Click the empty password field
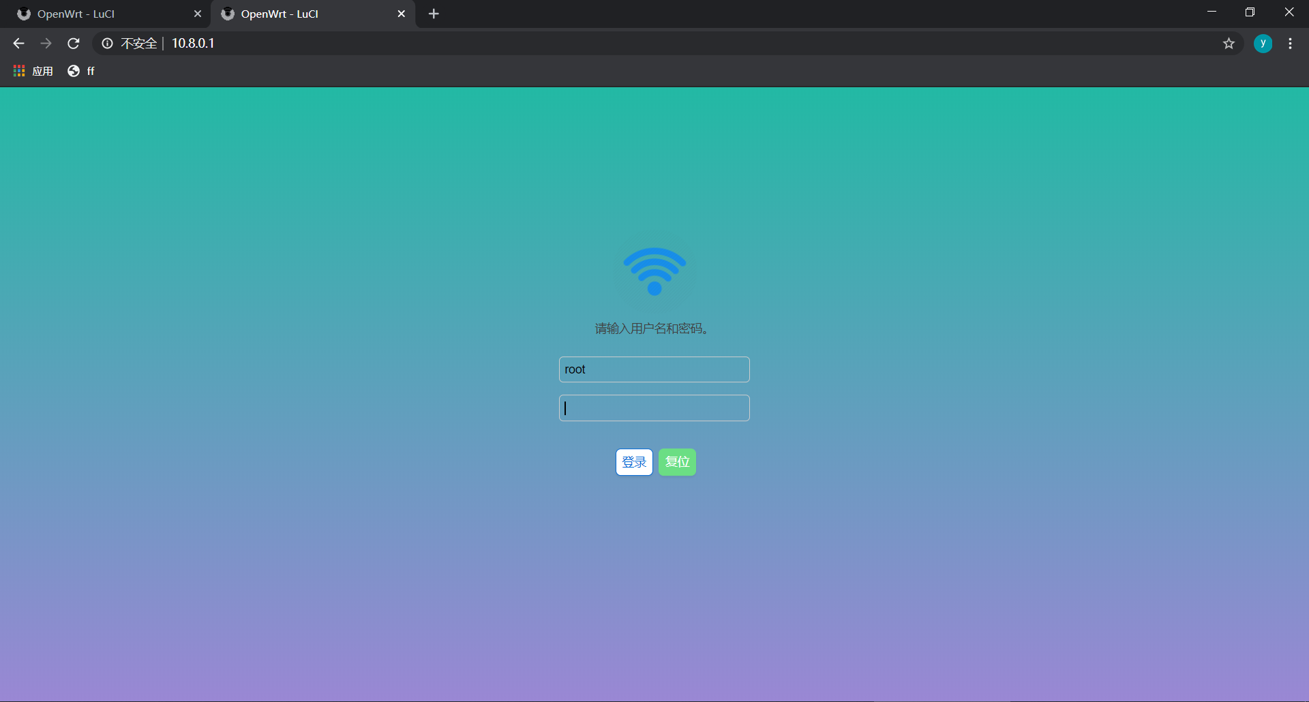The width and height of the screenshot is (1309, 702). pos(654,408)
